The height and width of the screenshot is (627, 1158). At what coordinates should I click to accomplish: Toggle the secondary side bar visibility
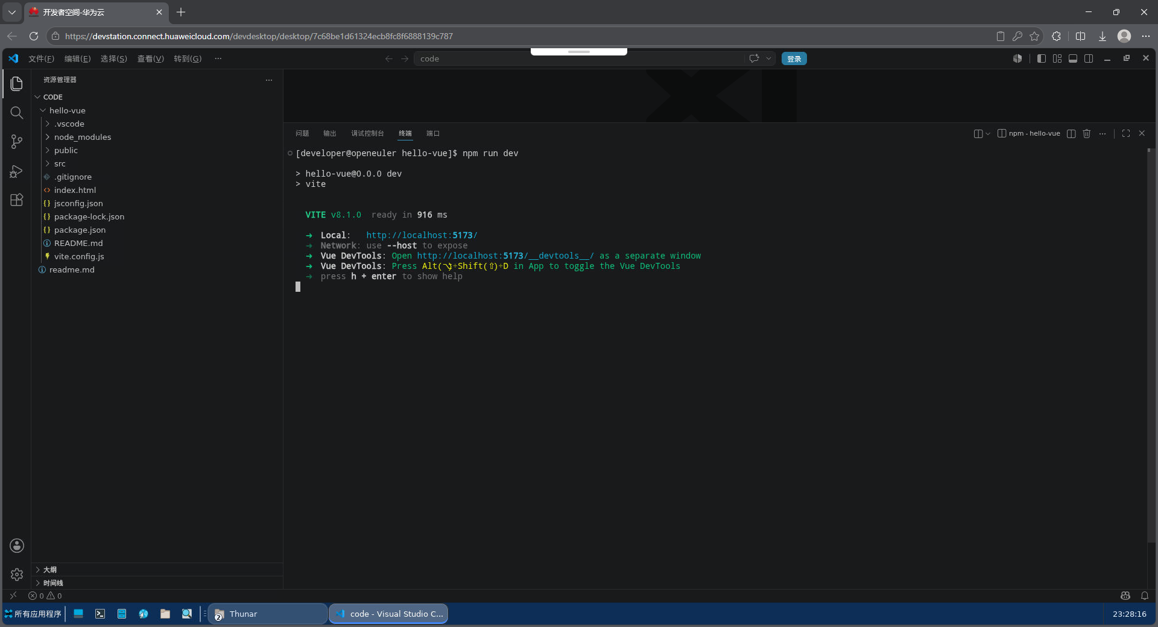(1089, 58)
